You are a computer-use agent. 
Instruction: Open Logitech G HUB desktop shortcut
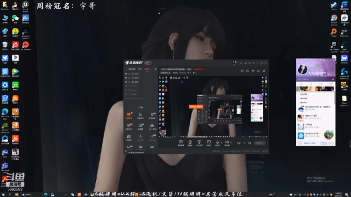click(x=344, y=74)
